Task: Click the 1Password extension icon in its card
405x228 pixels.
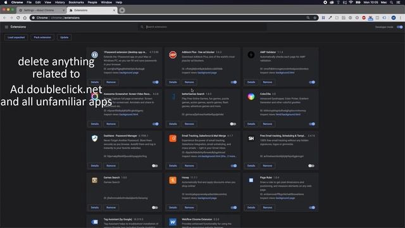Action: (x=95, y=55)
